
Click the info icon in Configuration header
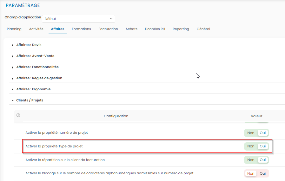coord(18,115)
